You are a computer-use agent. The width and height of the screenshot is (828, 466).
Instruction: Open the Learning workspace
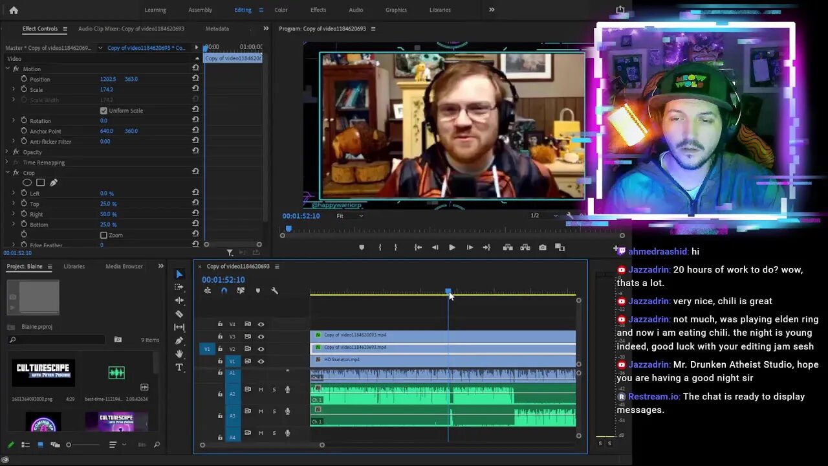click(x=155, y=10)
